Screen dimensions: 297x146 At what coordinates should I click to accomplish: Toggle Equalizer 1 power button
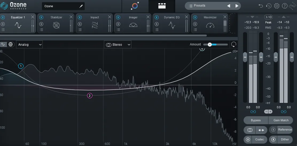pos(3,17)
